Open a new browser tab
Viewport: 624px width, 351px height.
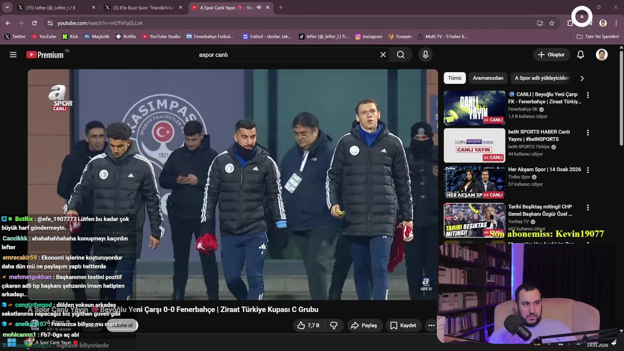point(281,8)
